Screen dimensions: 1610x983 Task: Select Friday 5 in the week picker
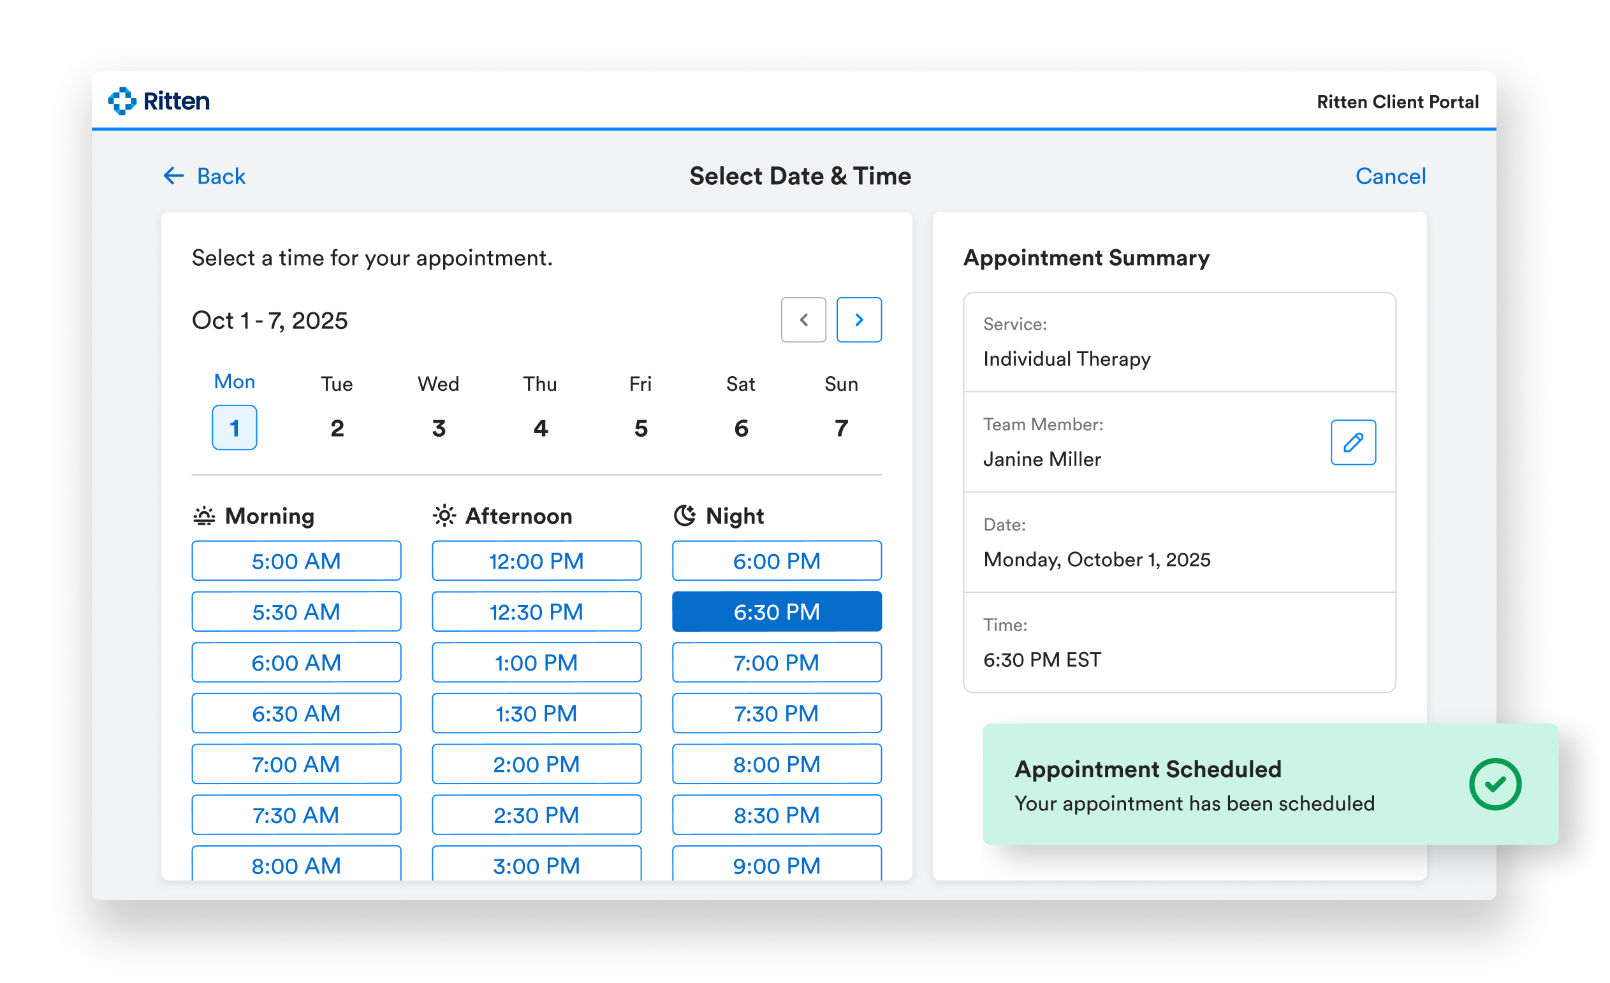click(x=640, y=428)
